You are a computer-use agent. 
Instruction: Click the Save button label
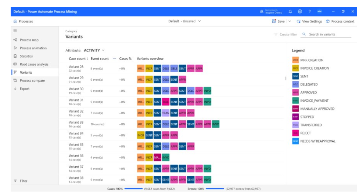coord(281,21)
